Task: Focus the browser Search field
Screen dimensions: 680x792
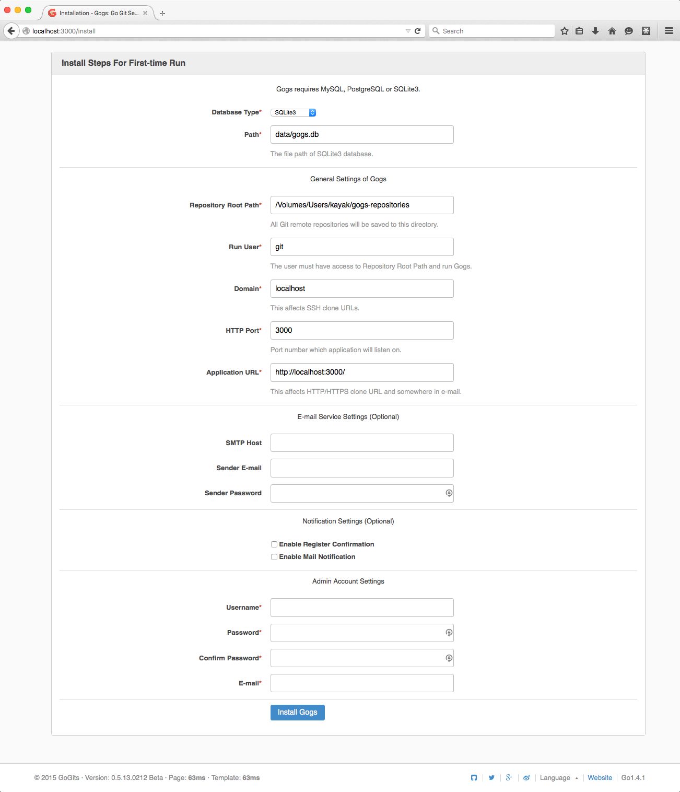Action: 492,31
